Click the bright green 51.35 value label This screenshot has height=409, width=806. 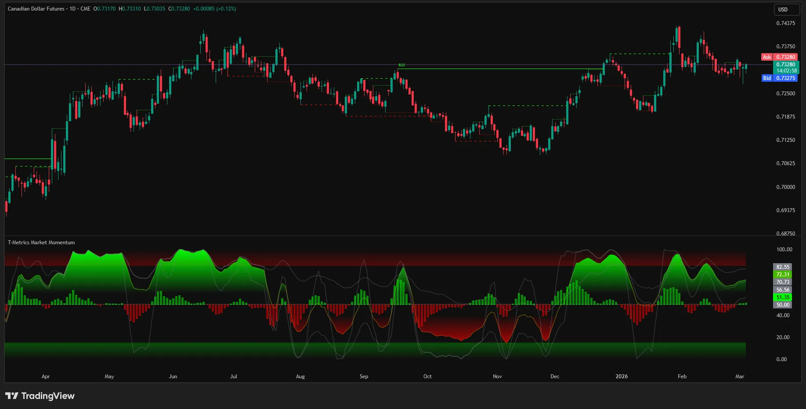click(782, 297)
